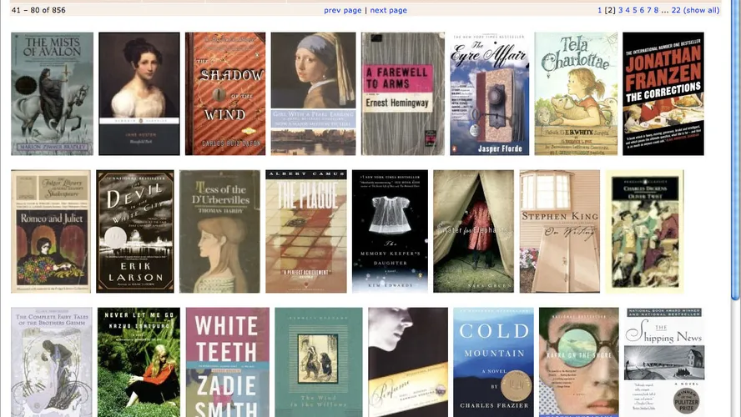741x417 pixels.
Task: Jump to page 1 of results
Action: click(600, 10)
